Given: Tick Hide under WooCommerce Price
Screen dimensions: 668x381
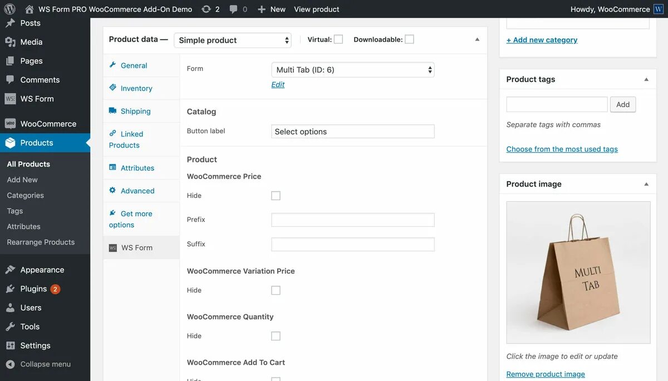Looking at the screenshot, I should pos(276,196).
